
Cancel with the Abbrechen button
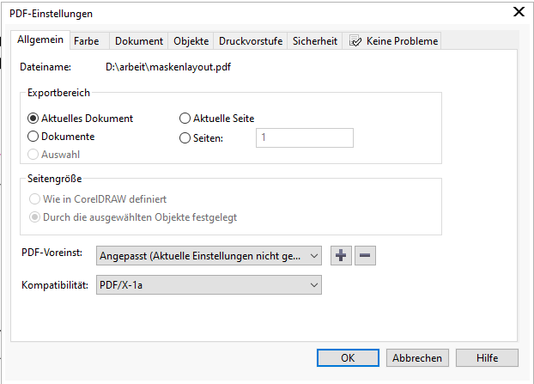[417, 357]
